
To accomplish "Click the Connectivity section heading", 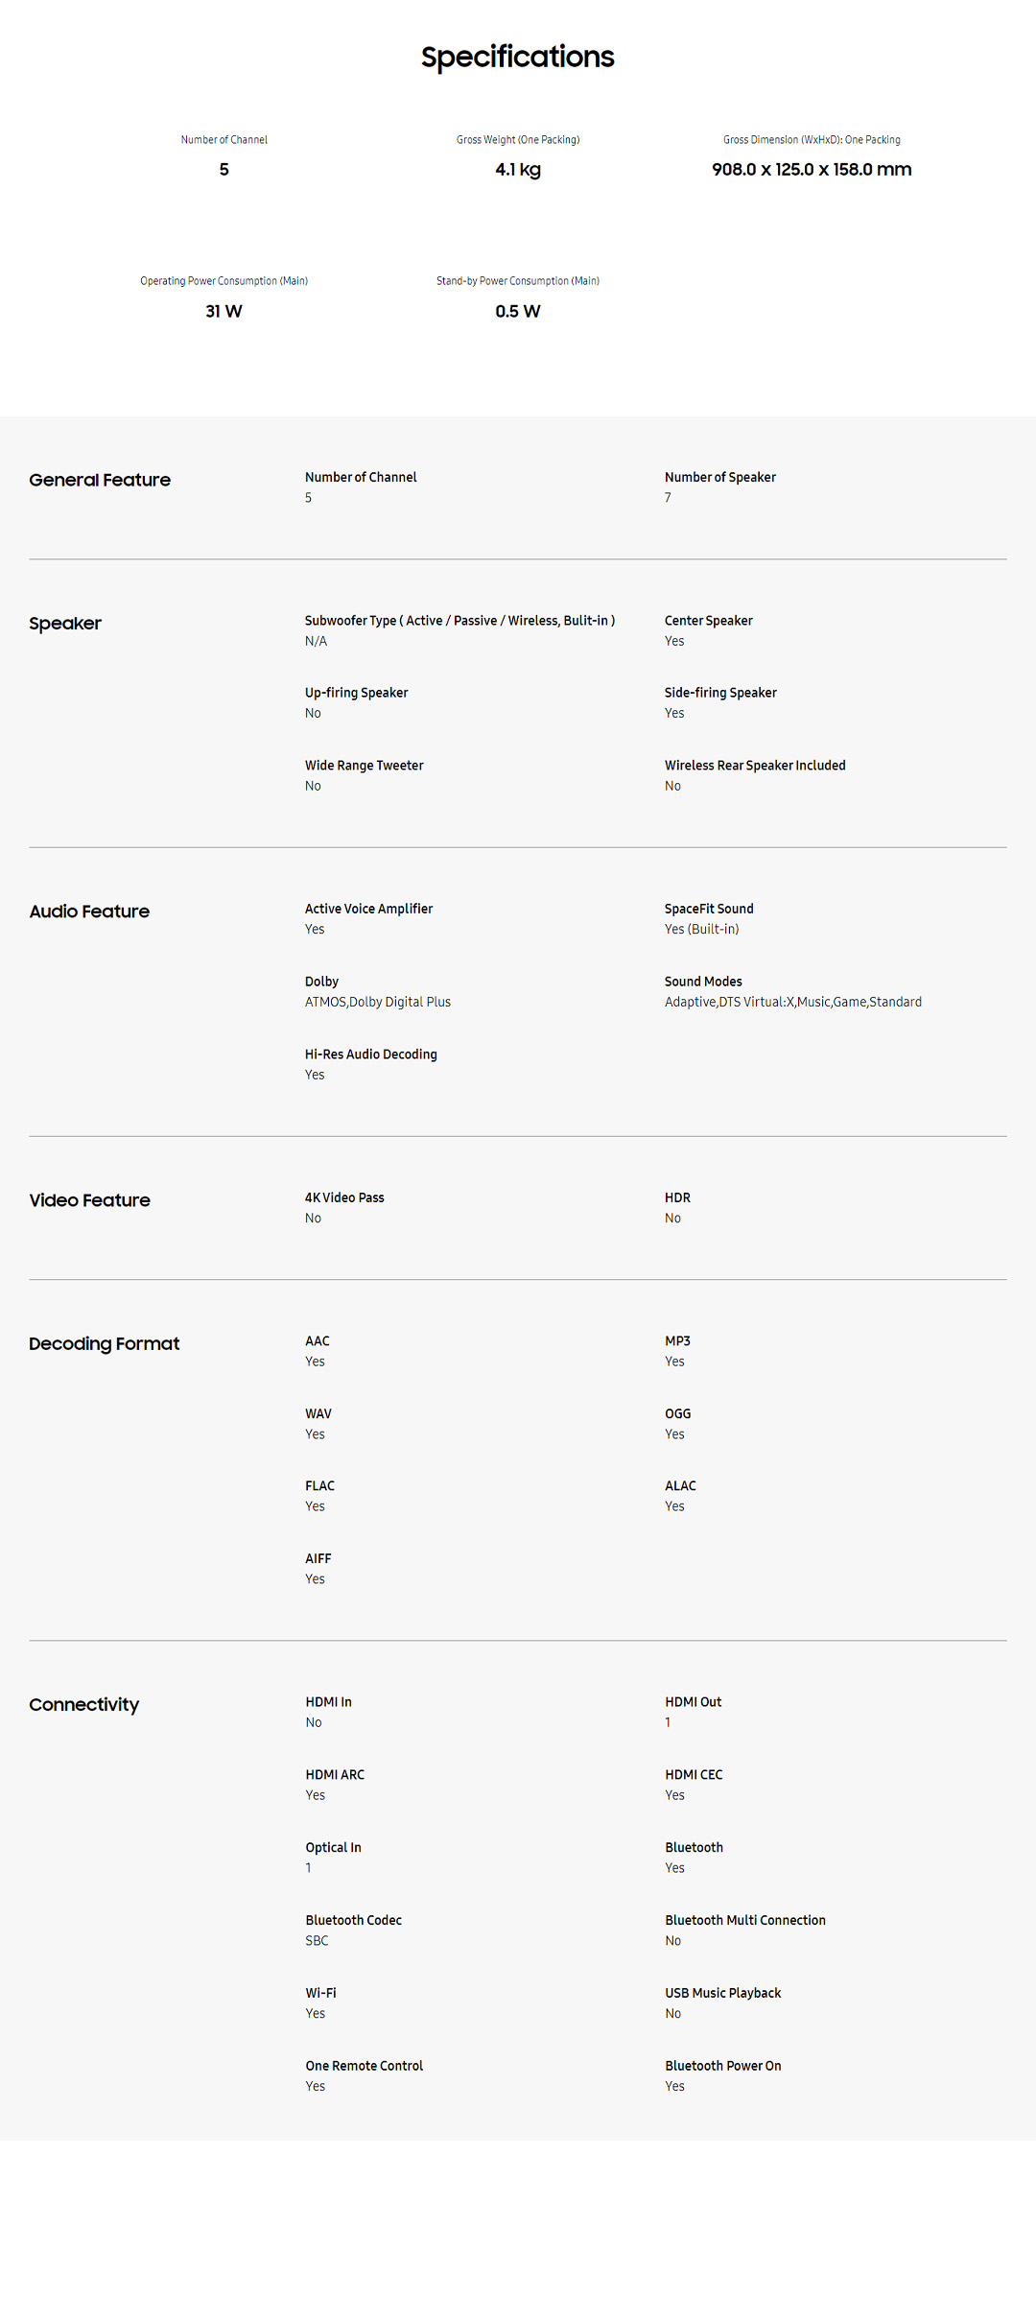I will click(x=83, y=1704).
